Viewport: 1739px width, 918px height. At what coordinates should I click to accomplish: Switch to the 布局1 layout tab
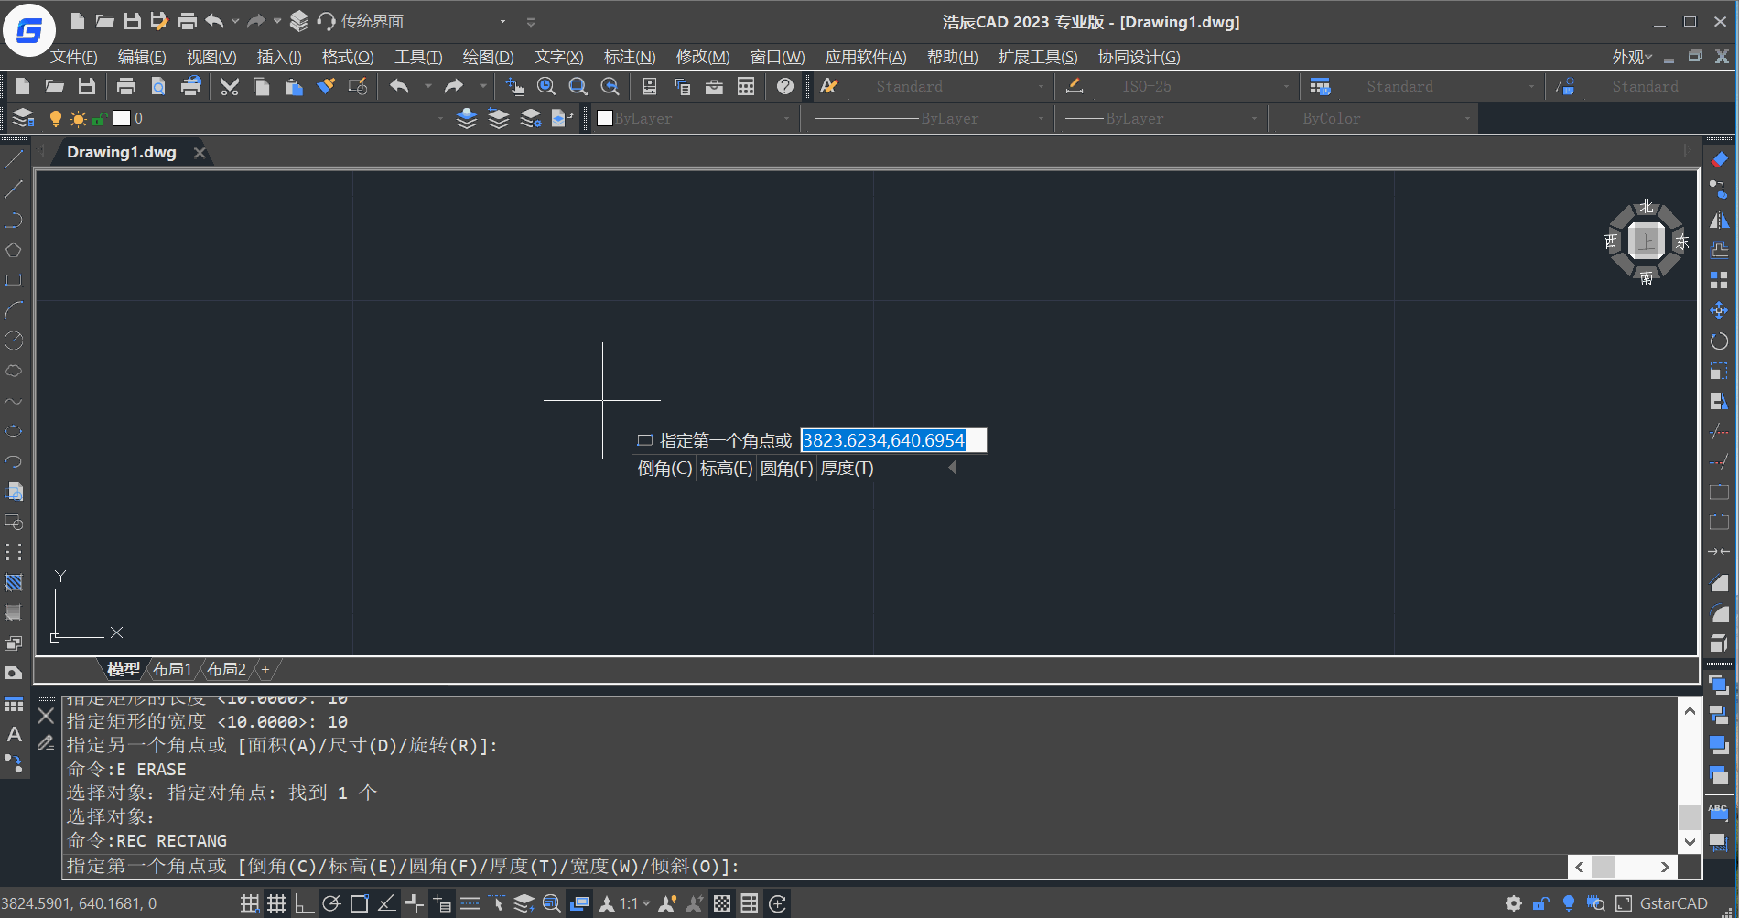172,669
